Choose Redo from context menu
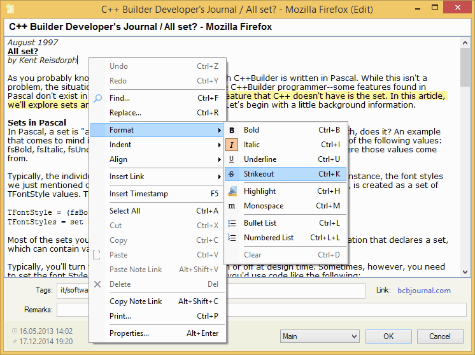 click(x=158, y=81)
